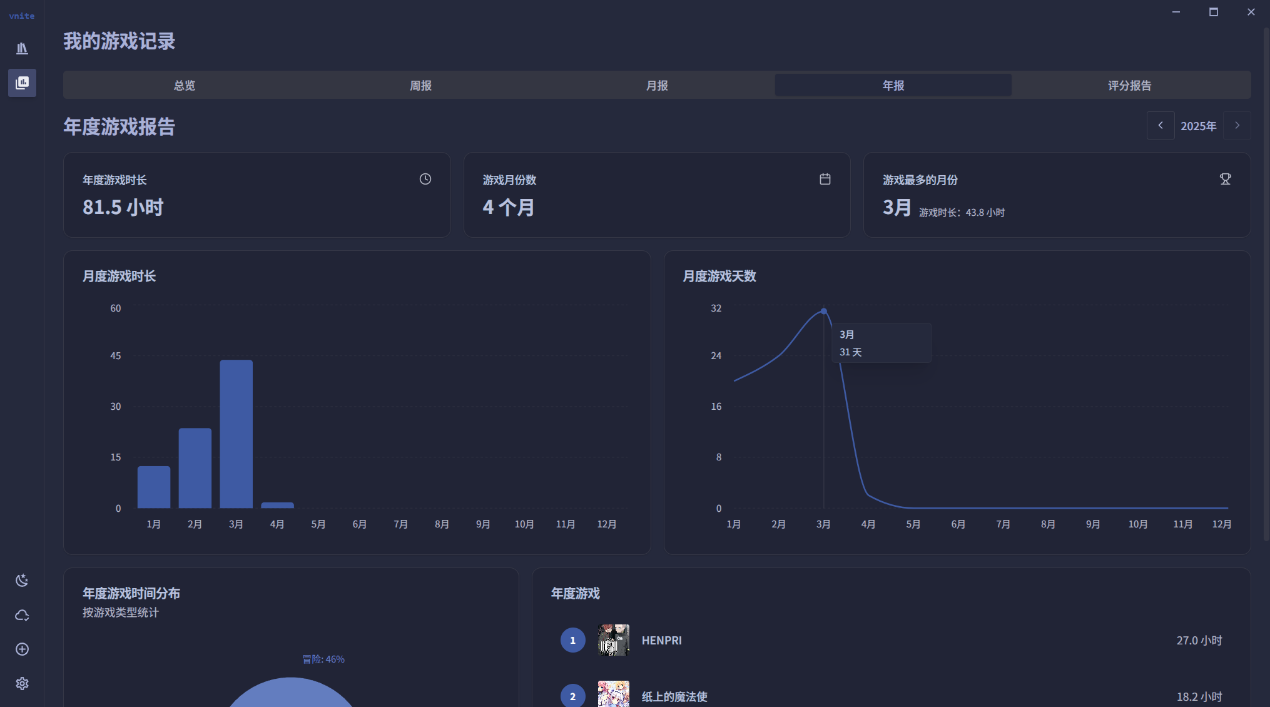Screen dimensions: 1270x707
Task: Click clock icon on annual playtime card
Action: 425,179
